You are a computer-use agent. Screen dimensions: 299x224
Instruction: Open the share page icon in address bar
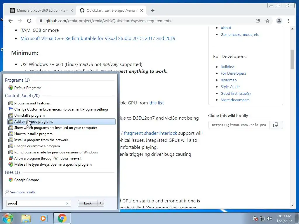258,21
